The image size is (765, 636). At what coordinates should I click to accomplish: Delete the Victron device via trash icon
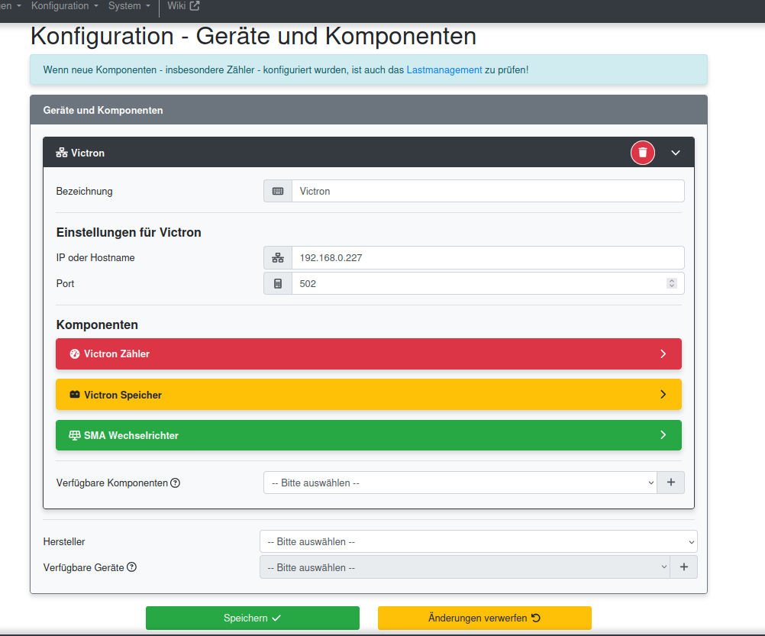[x=643, y=153]
